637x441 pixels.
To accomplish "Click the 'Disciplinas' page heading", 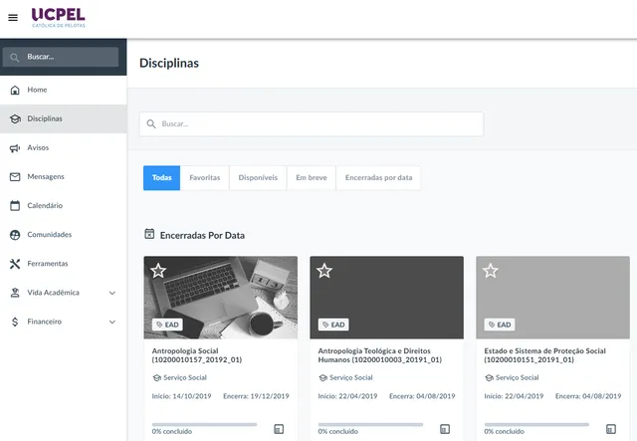I will point(169,63).
